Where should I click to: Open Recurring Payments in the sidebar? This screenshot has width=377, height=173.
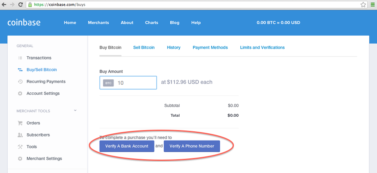point(46,82)
